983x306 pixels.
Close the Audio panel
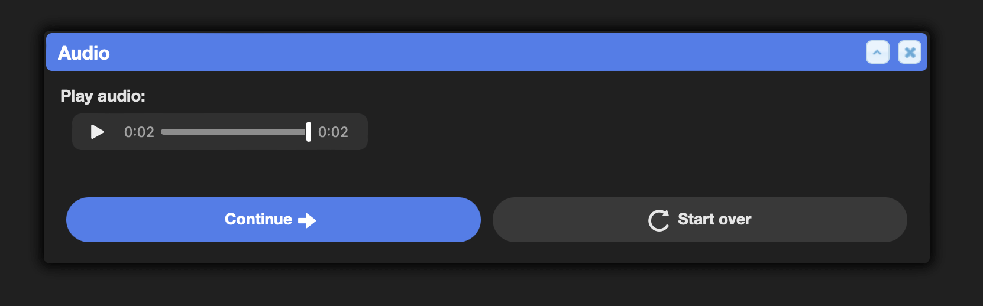[x=910, y=53]
